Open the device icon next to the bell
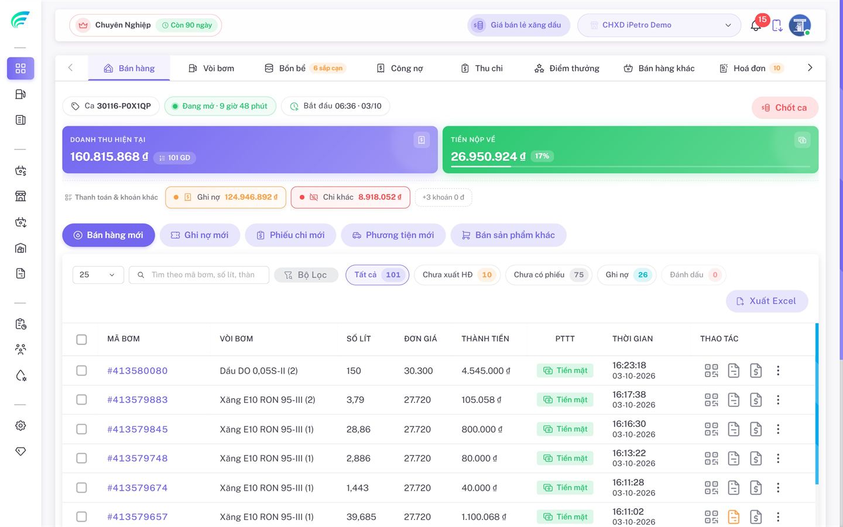 tap(777, 25)
